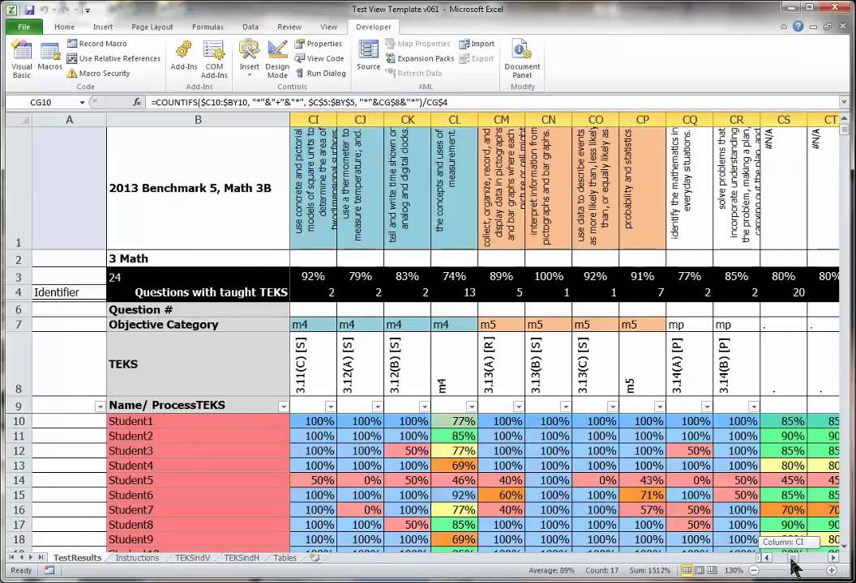Expand the formula bar
856x583 pixels.
pos(844,102)
